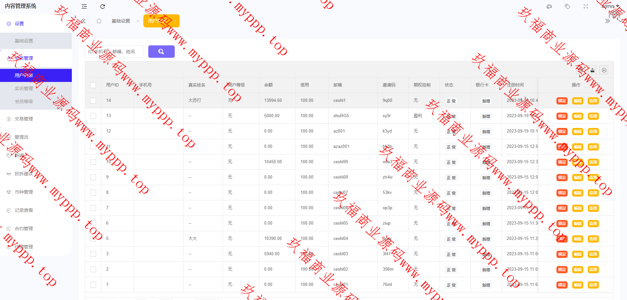Expand the 币种管理 sidebar menu
The height and width of the screenshot is (300, 627).
pyautogui.click(x=24, y=192)
